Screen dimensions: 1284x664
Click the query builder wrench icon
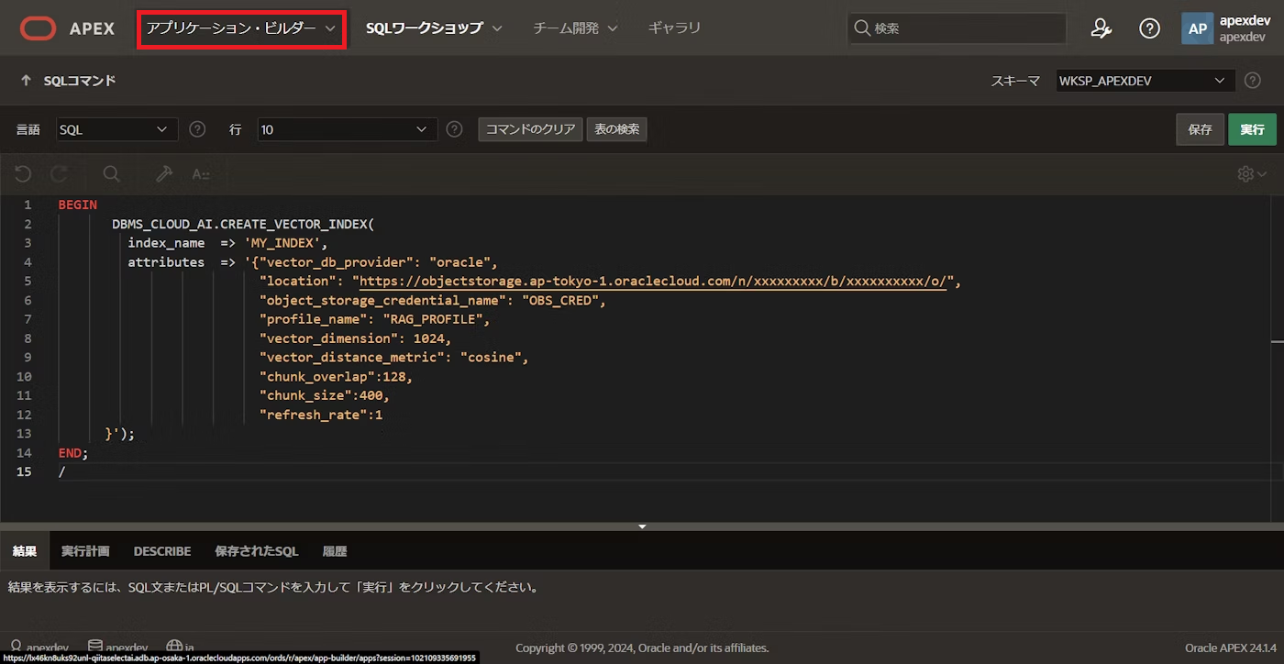point(164,174)
